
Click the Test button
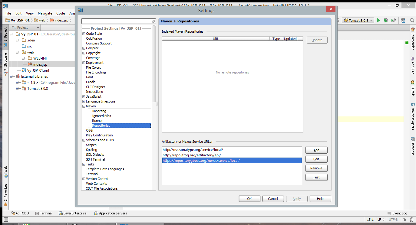(316, 177)
